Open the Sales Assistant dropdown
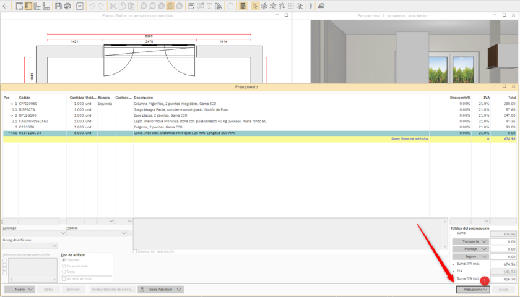 click(161, 290)
